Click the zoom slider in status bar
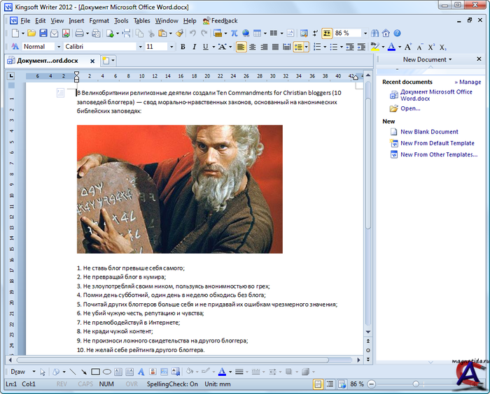Viewport: 490px width, 394px height. [416, 384]
